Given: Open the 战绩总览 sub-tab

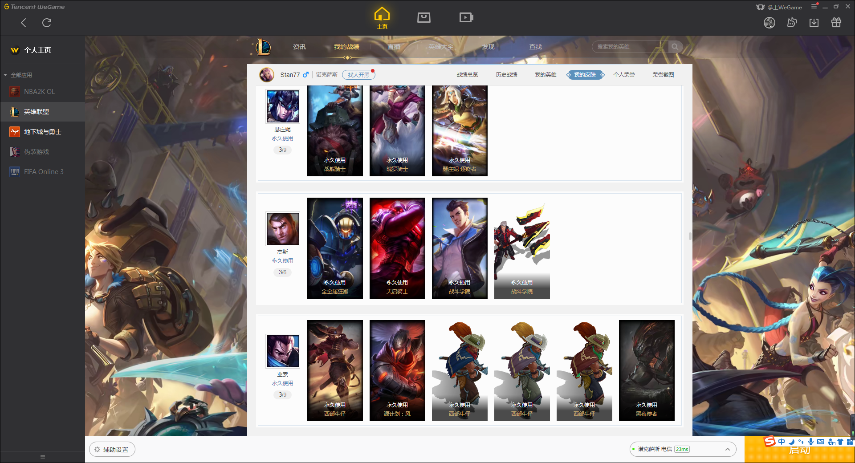Looking at the screenshot, I should [467, 75].
